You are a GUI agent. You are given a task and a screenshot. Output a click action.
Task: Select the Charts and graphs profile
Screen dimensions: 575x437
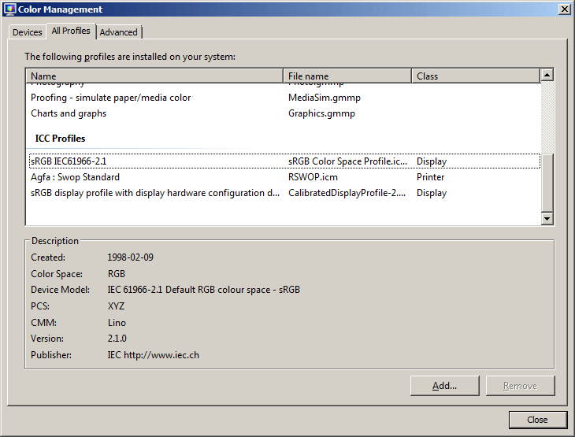click(x=69, y=113)
